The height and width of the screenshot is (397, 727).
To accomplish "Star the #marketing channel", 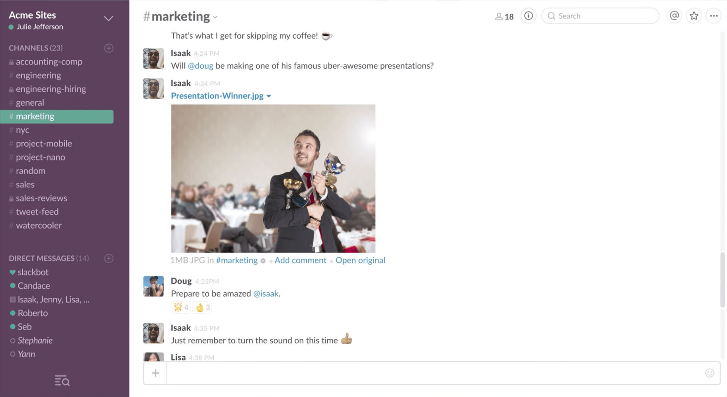I will (x=694, y=16).
